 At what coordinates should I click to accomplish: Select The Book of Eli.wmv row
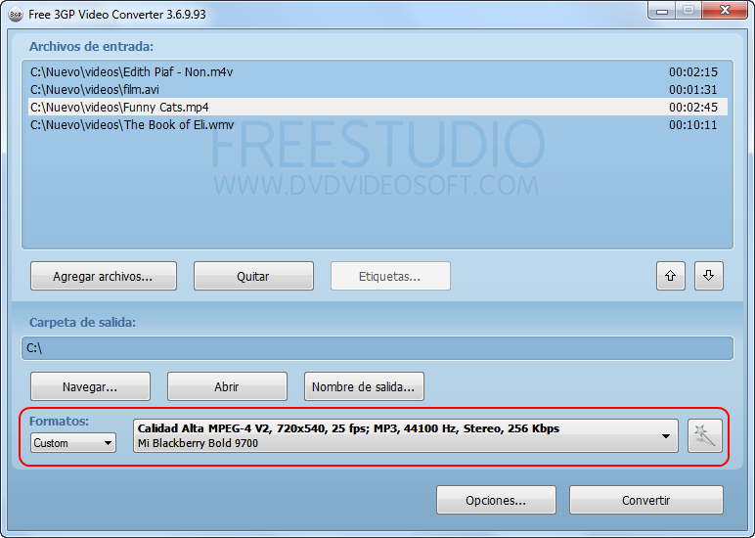pyautogui.click(x=377, y=125)
